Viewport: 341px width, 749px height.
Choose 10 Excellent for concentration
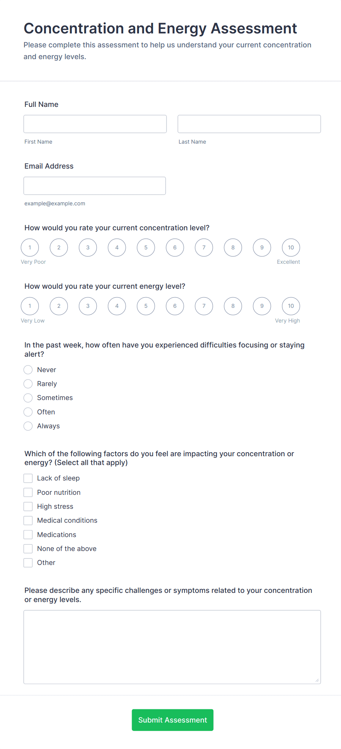tap(291, 248)
